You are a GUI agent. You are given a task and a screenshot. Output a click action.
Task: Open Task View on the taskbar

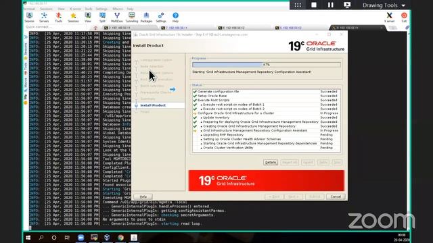click(67, 238)
